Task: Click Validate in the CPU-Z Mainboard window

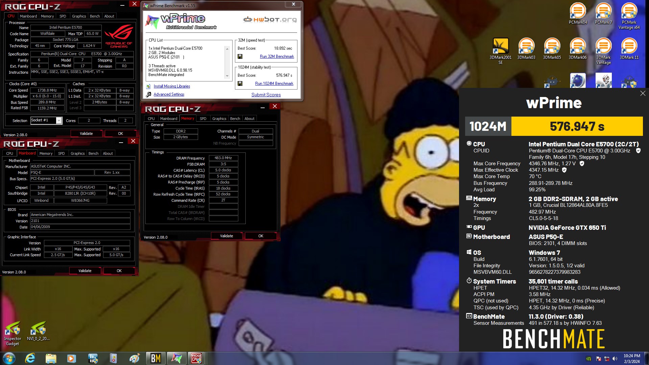Action: pos(85,271)
